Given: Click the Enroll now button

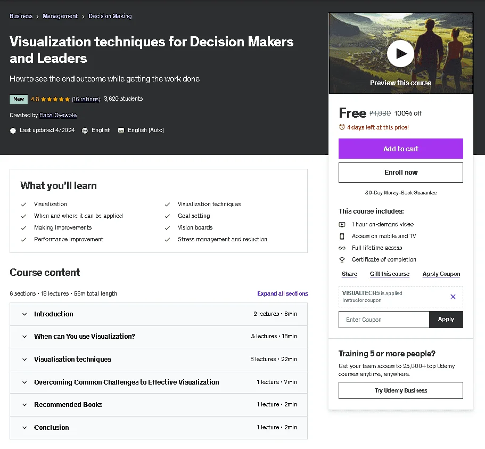Looking at the screenshot, I should [400, 173].
